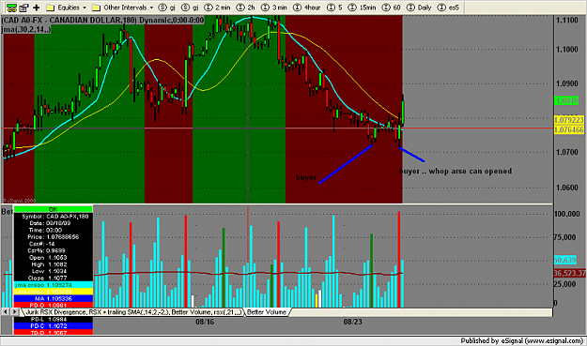Open the Jurik RSX Divergence tab
The width and height of the screenshot is (587, 346).
(132, 312)
